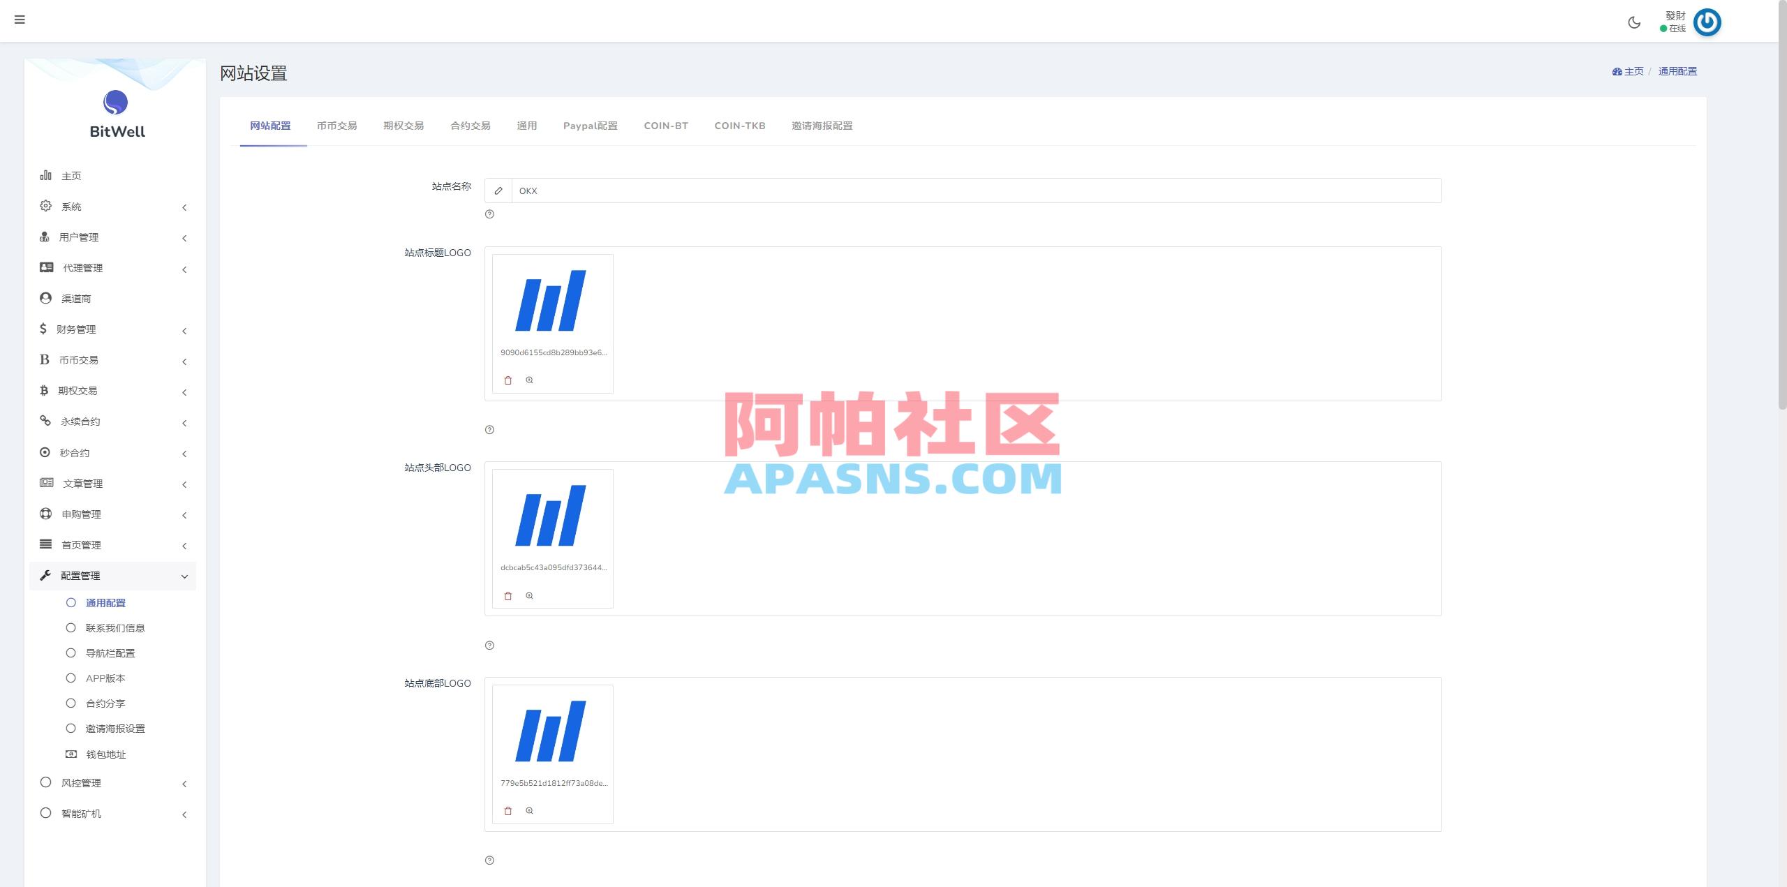Toggle dark mode with the moon icon
This screenshot has width=1787, height=887.
(x=1633, y=22)
